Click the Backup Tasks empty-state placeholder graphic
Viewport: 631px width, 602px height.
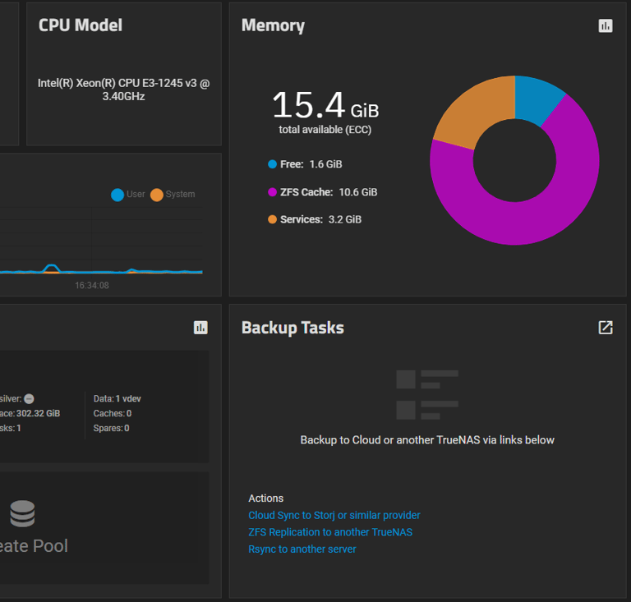pos(427,395)
